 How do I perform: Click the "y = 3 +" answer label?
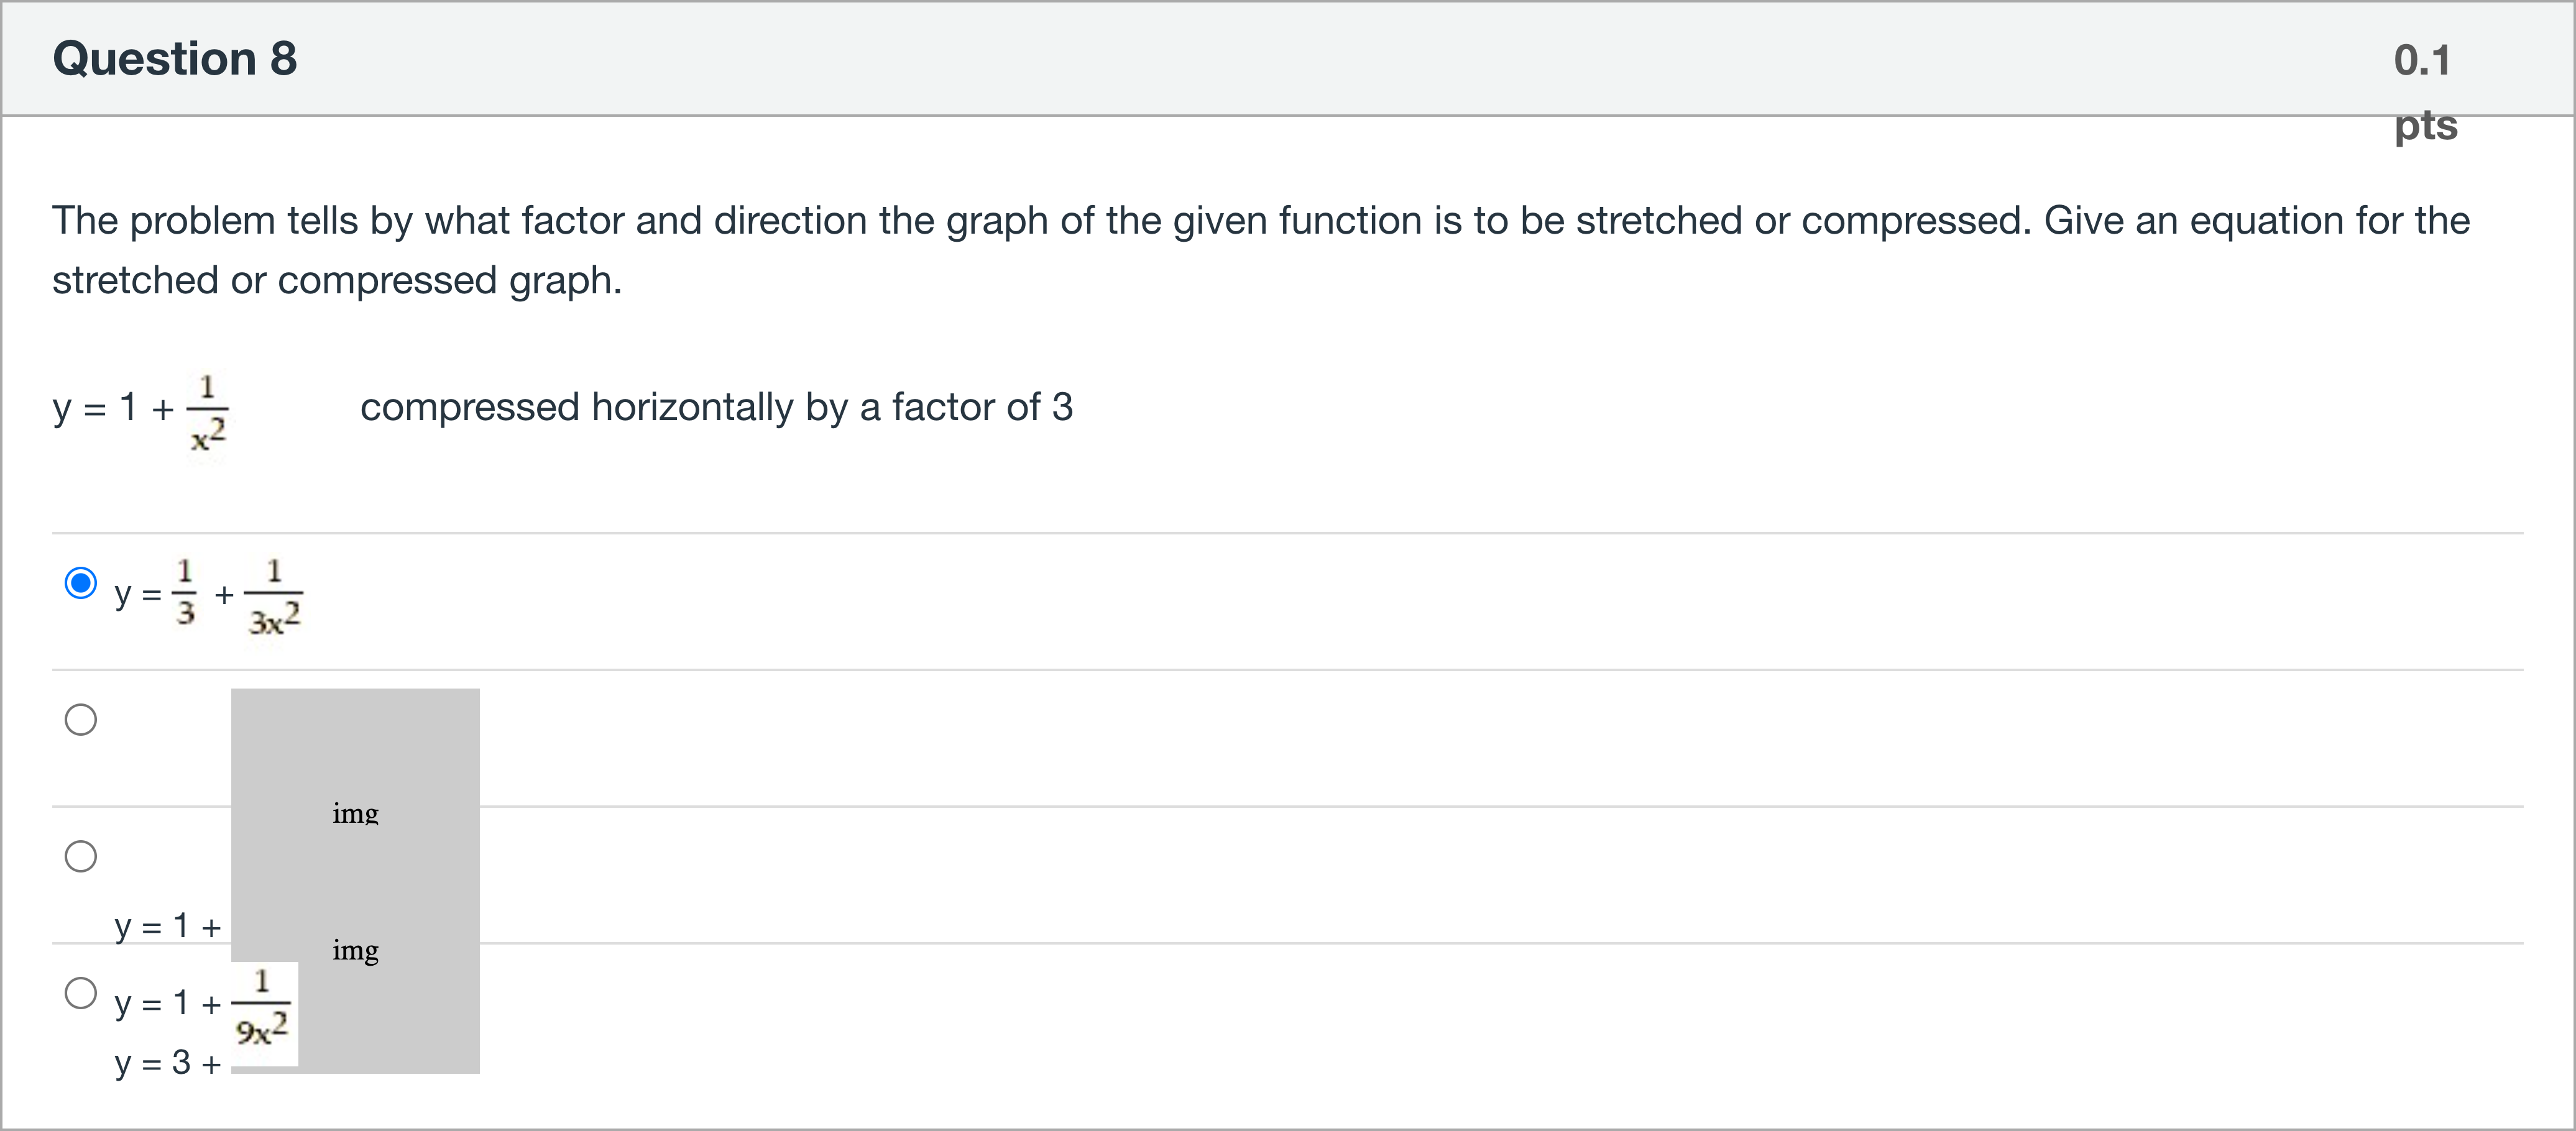(167, 1063)
